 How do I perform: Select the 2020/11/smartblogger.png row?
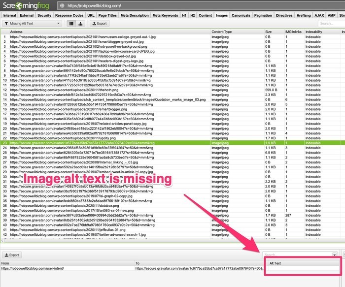(172, 109)
